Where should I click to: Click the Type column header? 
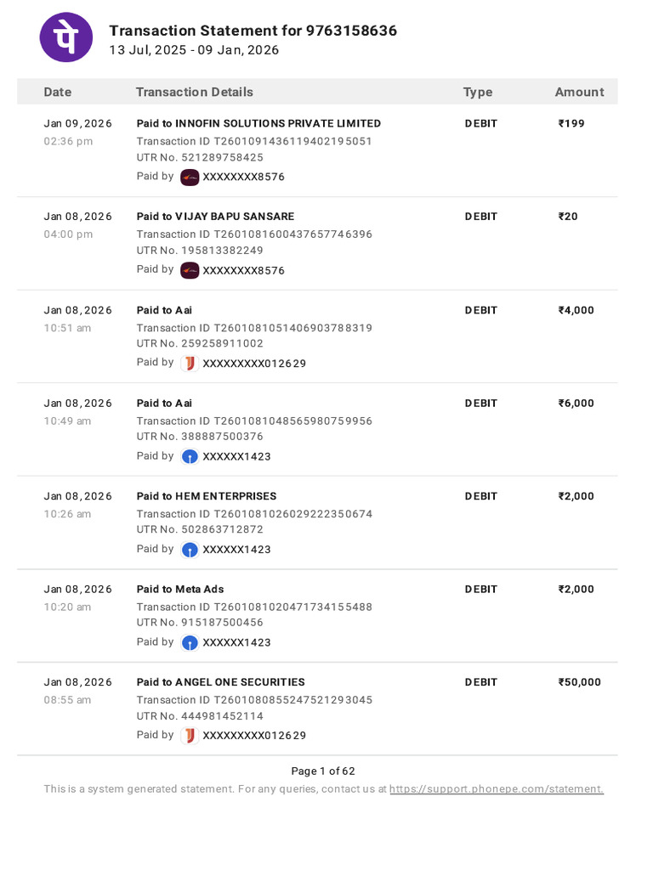click(x=478, y=92)
